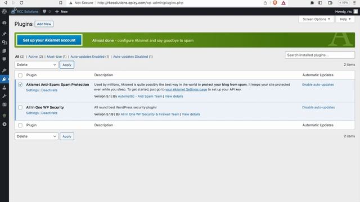360x202 pixels.
Task: Open Pages sidebar icon
Action: click(x=4, y=51)
